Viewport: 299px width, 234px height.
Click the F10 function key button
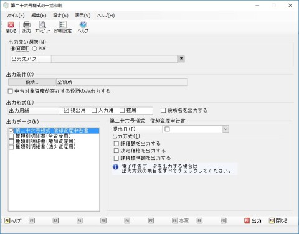click(224, 221)
